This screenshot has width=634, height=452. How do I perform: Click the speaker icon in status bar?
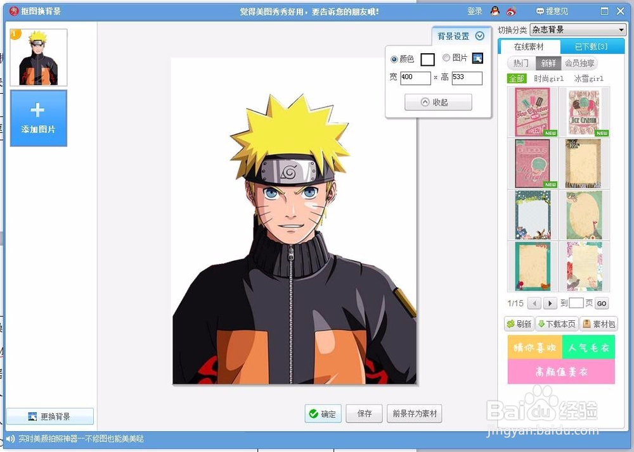10,439
